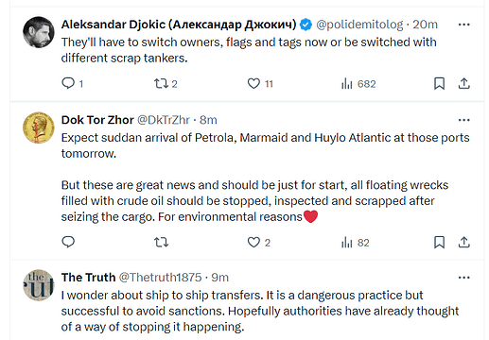This screenshot has width=489, height=340.
Task: Open more options on Dok Tor Zhor's tweet
Action: point(463,120)
